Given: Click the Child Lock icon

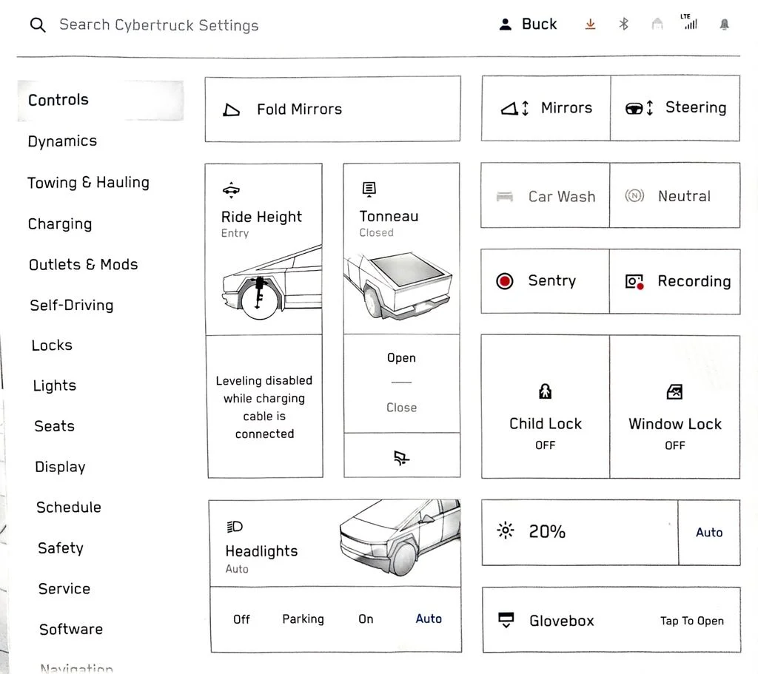Looking at the screenshot, I should [x=546, y=391].
